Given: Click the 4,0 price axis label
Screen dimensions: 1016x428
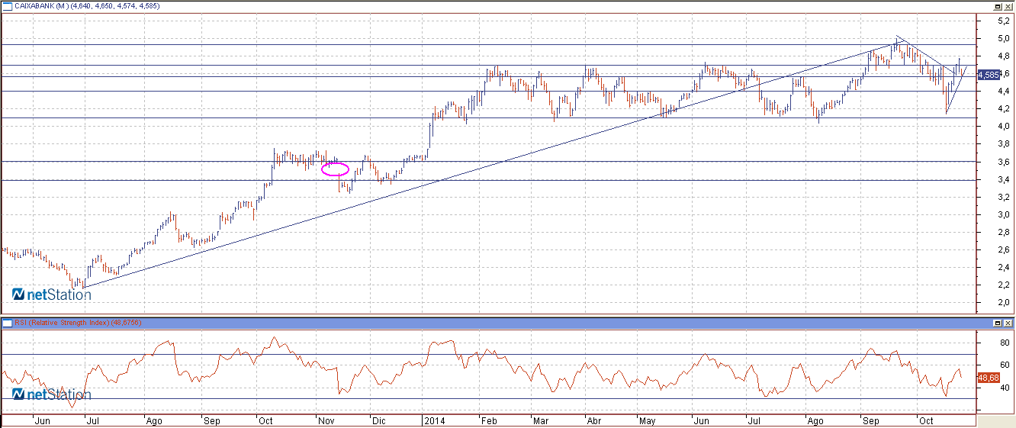Looking at the screenshot, I should (1005, 127).
